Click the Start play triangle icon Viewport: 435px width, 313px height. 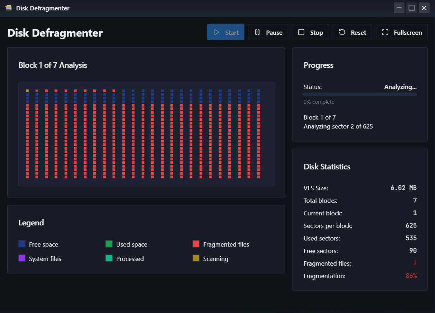(216, 32)
